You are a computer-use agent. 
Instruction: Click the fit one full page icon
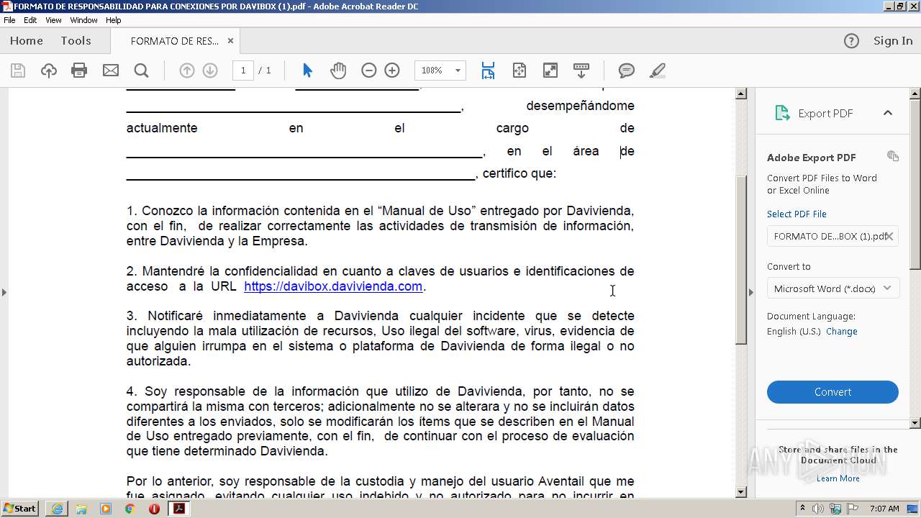click(519, 71)
